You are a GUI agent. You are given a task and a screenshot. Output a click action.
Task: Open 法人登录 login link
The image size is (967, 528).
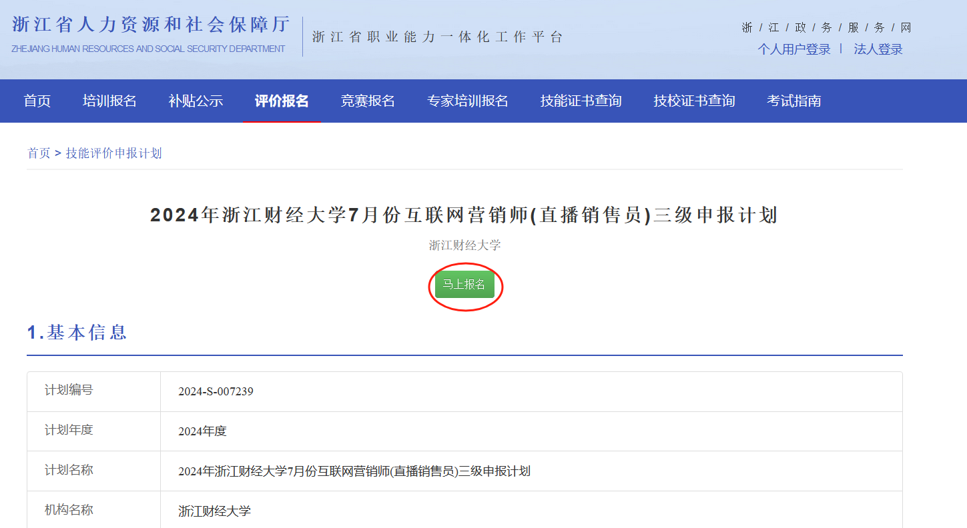[x=878, y=49]
